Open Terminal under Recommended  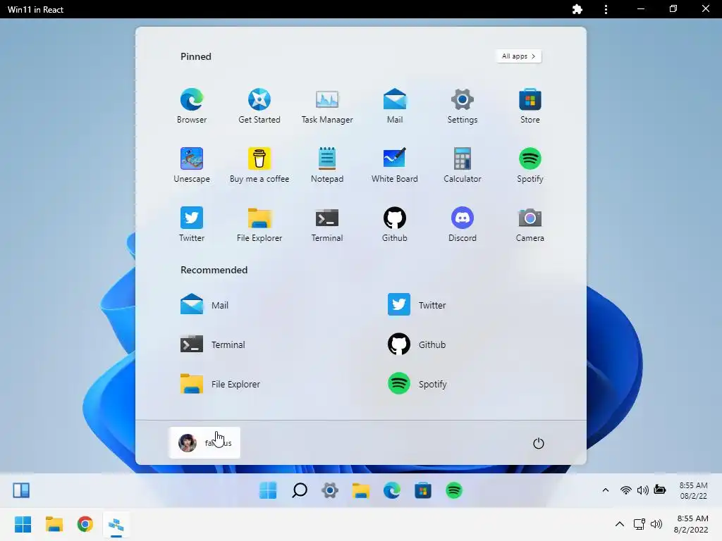(x=213, y=344)
